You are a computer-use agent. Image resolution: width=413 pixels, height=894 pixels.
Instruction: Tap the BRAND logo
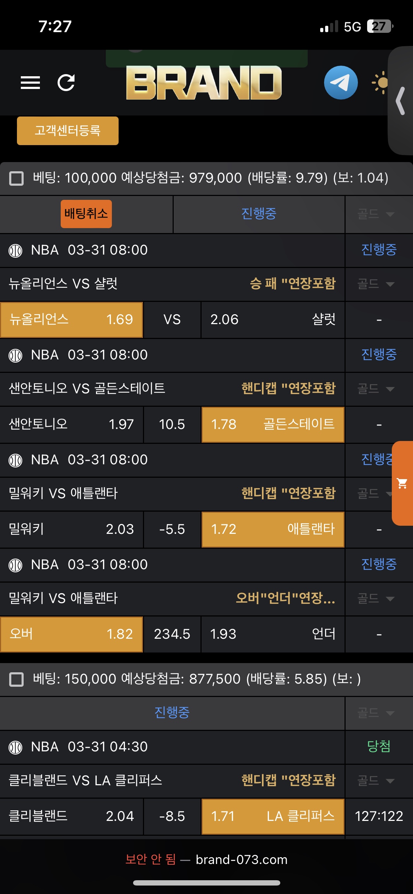click(204, 83)
